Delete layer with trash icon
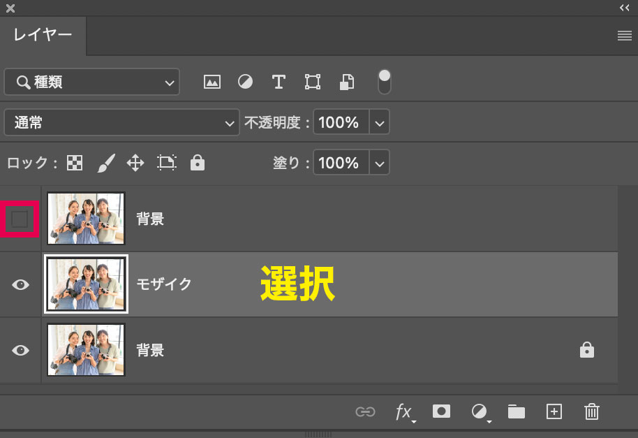Image resolution: width=638 pixels, height=438 pixels. (592, 411)
